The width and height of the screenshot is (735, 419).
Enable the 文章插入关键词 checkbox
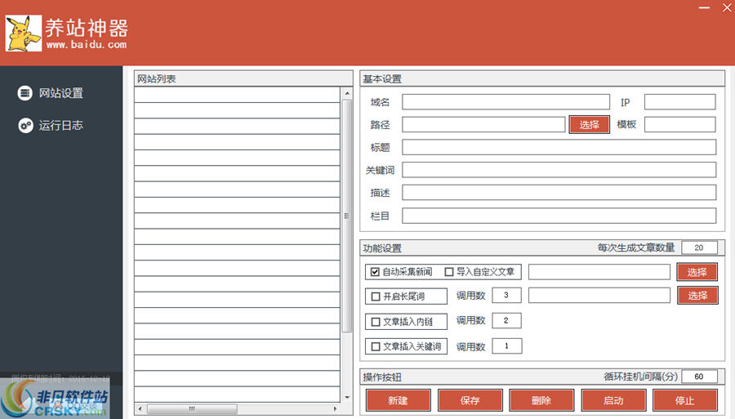(x=375, y=347)
